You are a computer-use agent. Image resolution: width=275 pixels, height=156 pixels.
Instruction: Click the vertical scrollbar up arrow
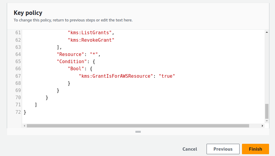[x=267, y=32]
